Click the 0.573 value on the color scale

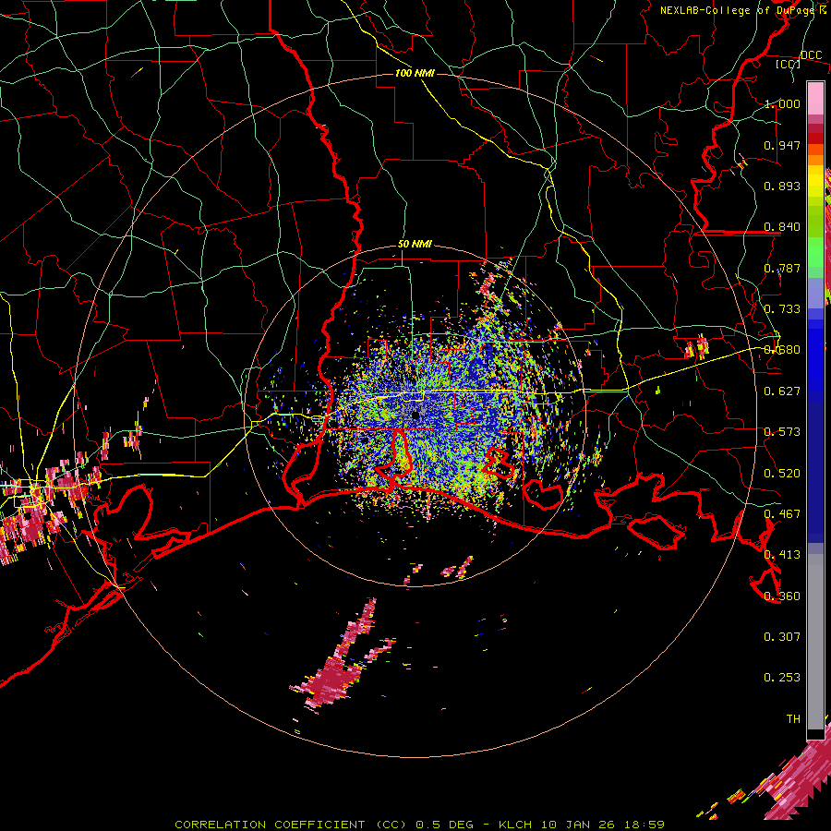tap(782, 431)
